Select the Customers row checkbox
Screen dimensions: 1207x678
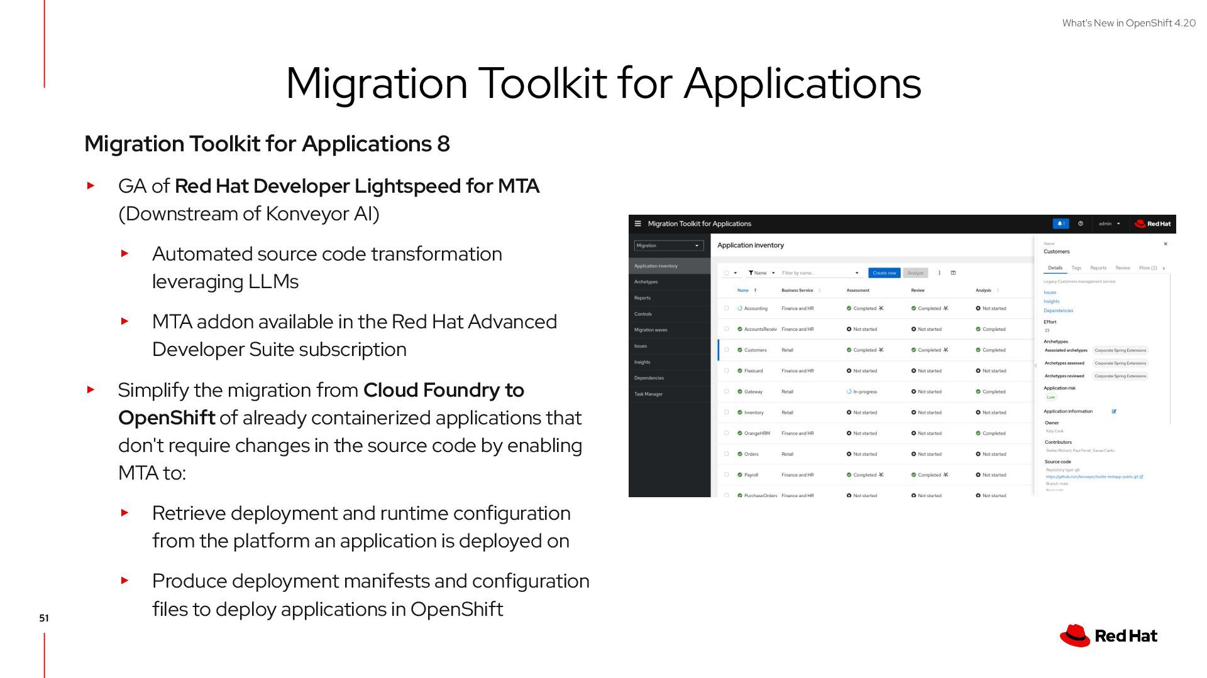coord(726,350)
